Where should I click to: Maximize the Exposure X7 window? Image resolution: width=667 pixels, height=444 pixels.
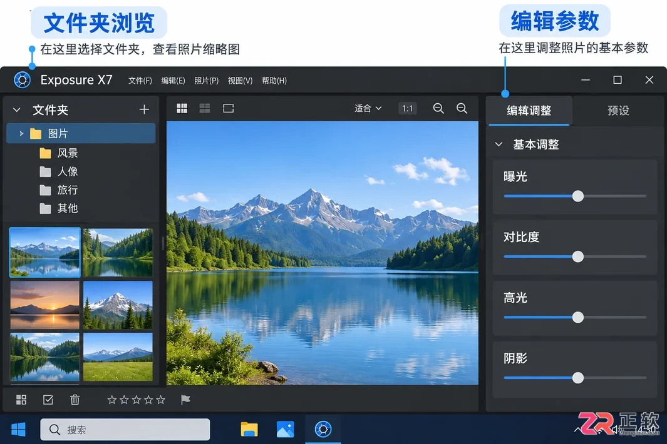pos(618,80)
